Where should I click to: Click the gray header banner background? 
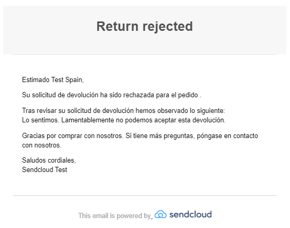(145, 44)
